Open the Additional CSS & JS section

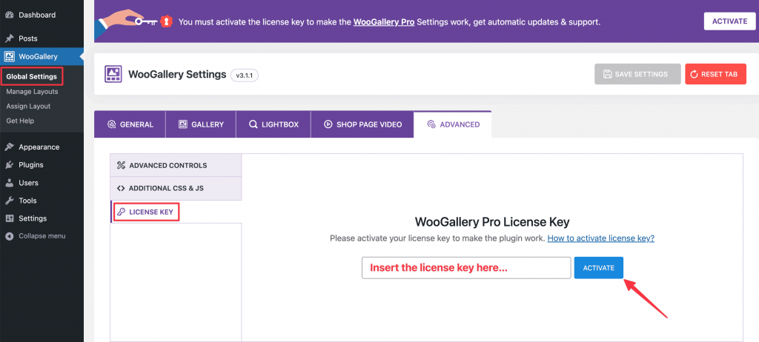(x=176, y=188)
